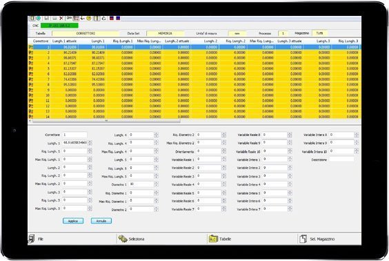Click the Descrizione input field
389x261 pixels.
pyautogui.click(x=341, y=159)
